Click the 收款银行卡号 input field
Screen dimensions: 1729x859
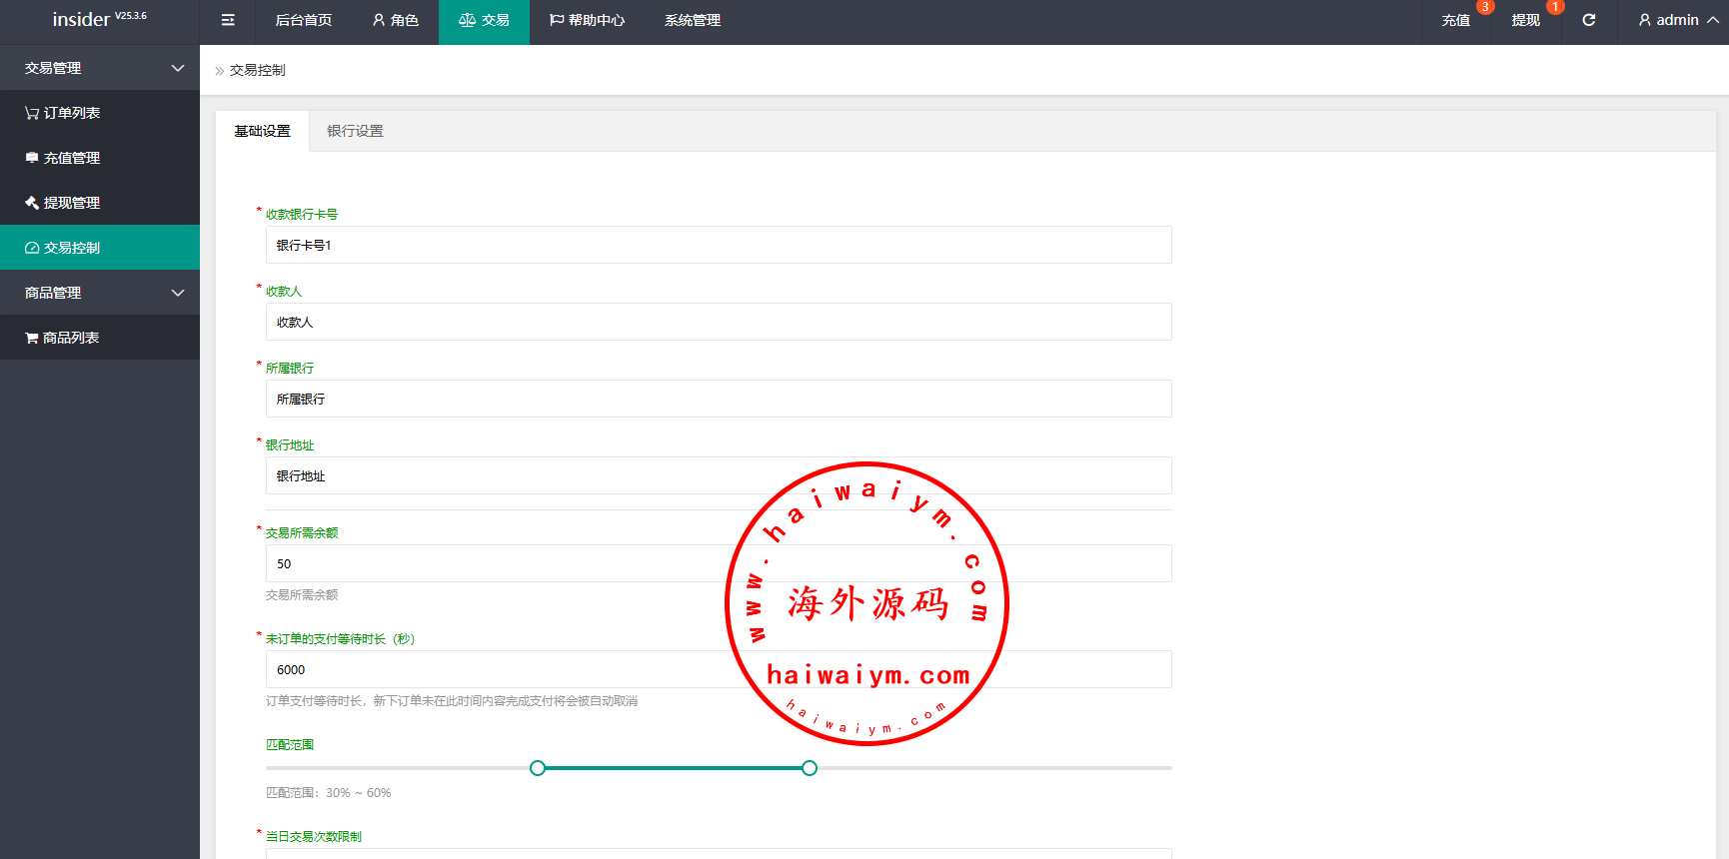point(718,245)
